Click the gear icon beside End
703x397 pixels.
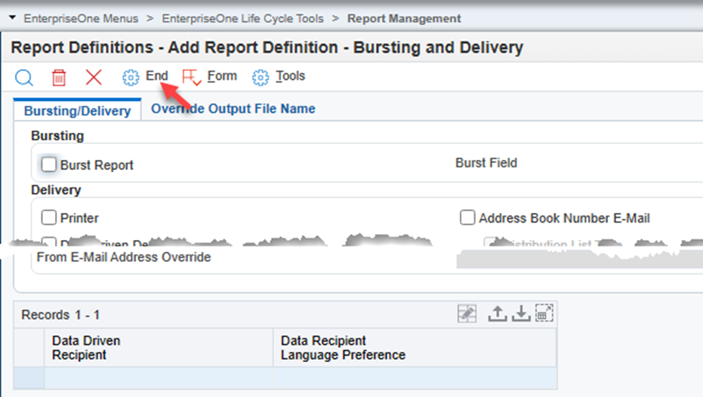pyautogui.click(x=131, y=78)
